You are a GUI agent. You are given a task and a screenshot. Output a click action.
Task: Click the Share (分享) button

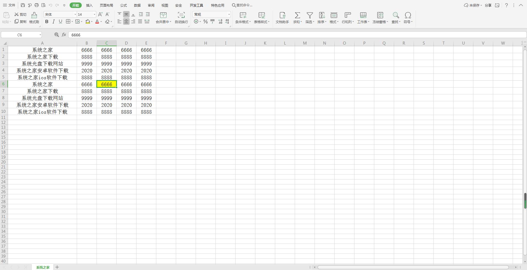click(x=488, y=5)
